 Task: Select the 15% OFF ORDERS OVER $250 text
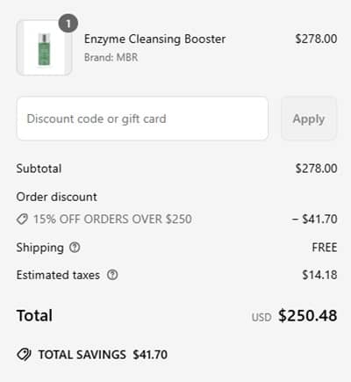pyautogui.click(x=112, y=219)
